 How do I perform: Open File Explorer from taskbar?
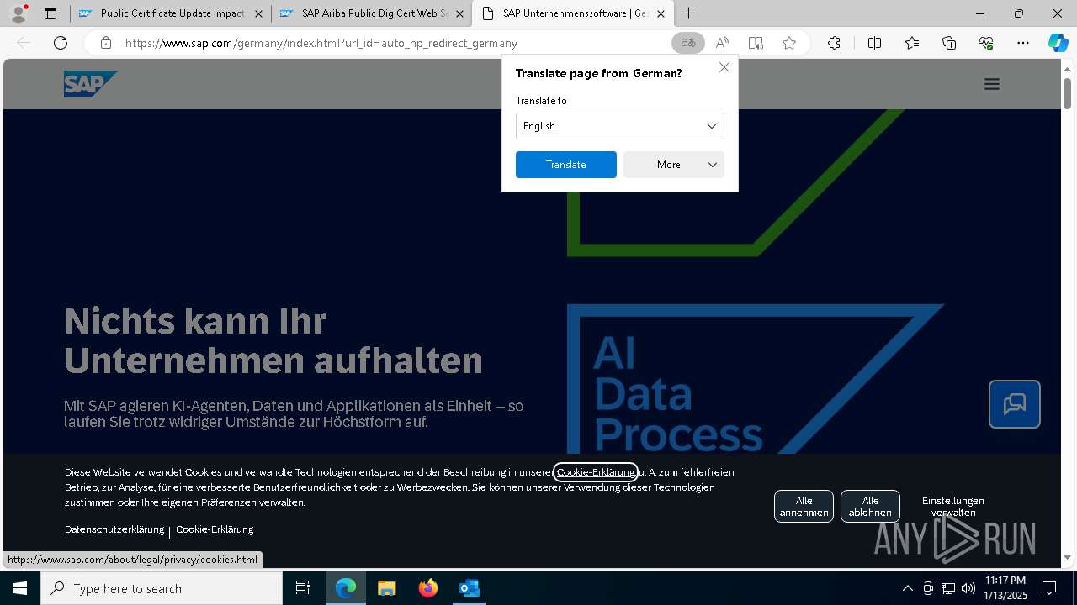pos(387,588)
